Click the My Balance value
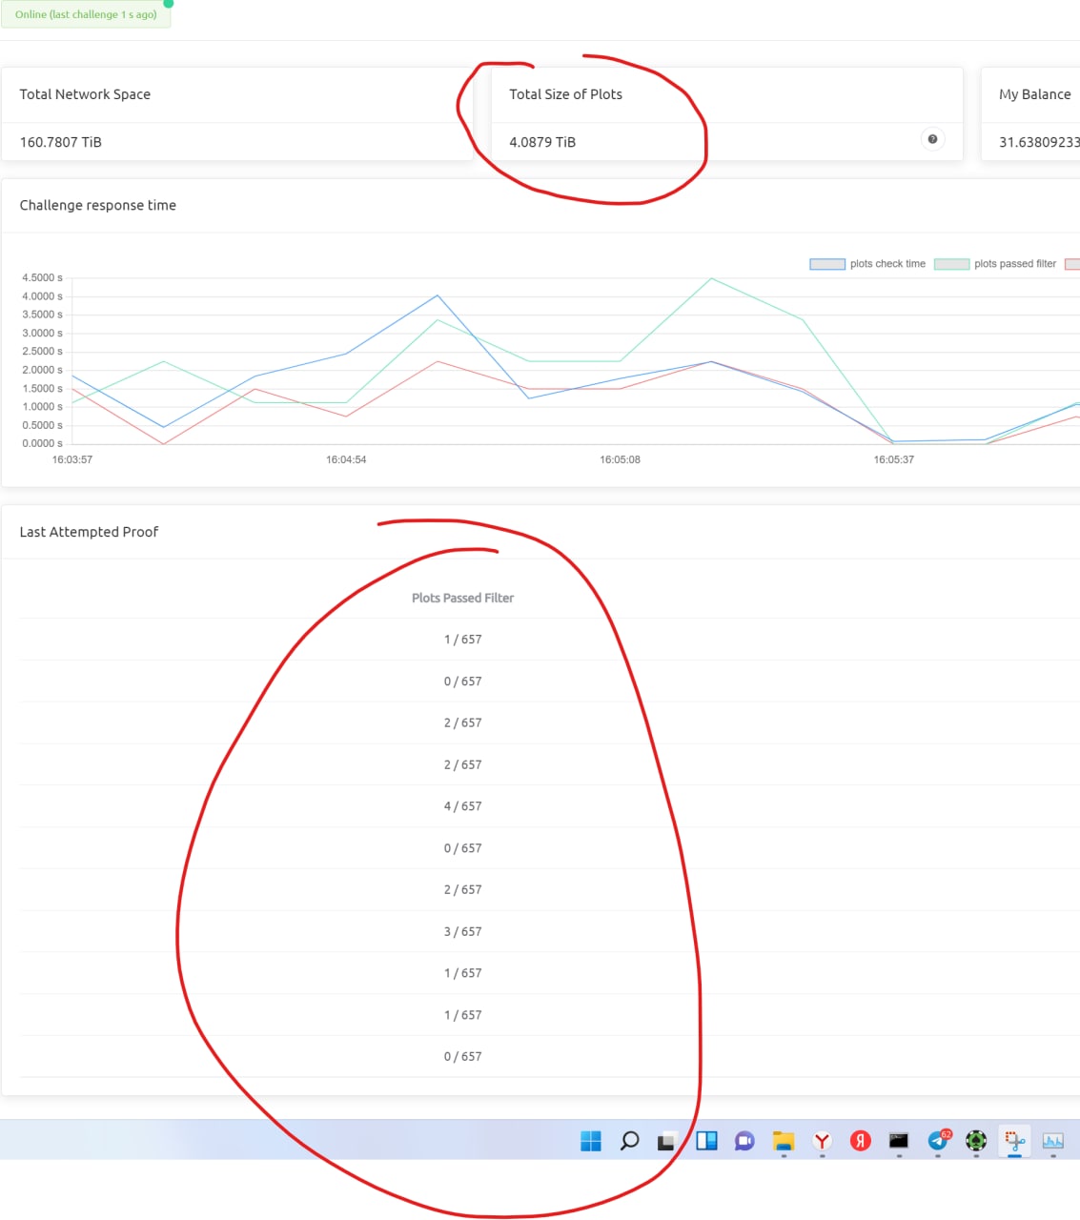1080x1220 pixels. (x=1039, y=142)
